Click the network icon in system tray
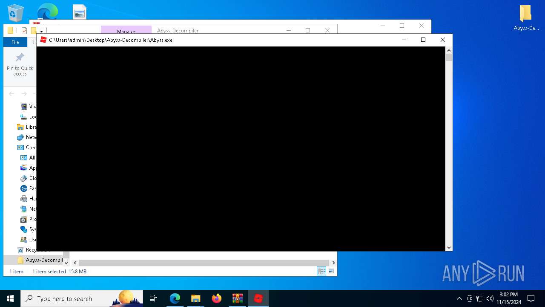 pyautogui.click(x=480, y=298)
